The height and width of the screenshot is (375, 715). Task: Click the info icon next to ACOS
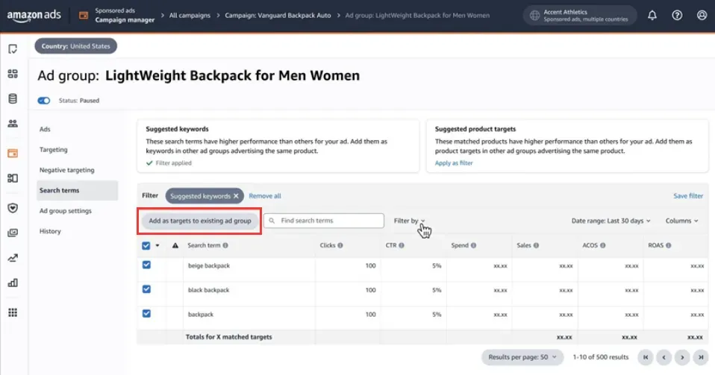tap(603, 245)
